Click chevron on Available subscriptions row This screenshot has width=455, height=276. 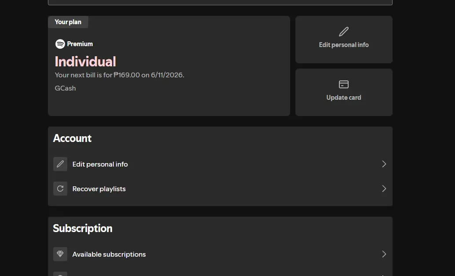click(384, 254)
